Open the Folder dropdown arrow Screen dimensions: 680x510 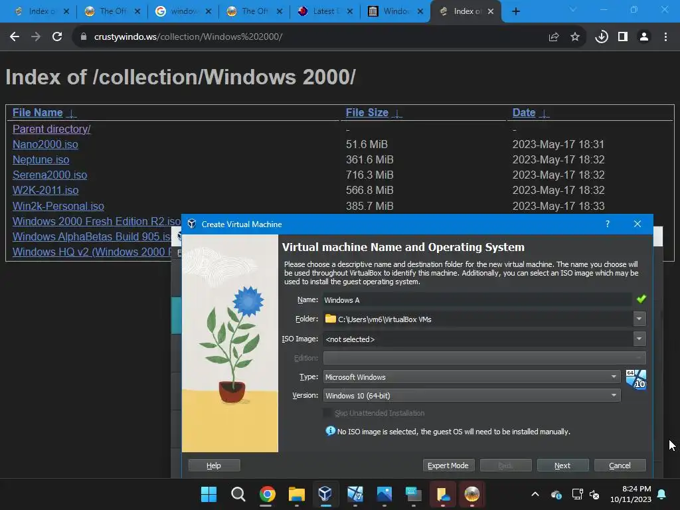point(639,319)
